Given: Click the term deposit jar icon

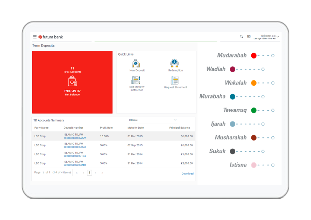Looking at the screenshot, I should (x=72, y=81).
